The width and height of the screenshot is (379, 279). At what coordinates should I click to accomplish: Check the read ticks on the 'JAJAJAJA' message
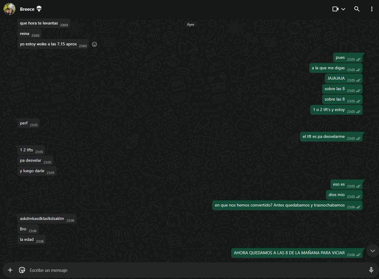coord(358,80)
